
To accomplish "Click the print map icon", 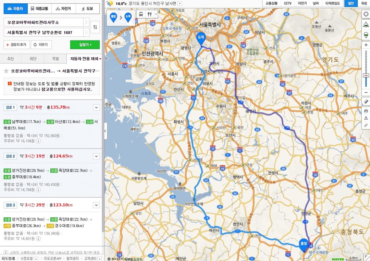I will point(366,111).
